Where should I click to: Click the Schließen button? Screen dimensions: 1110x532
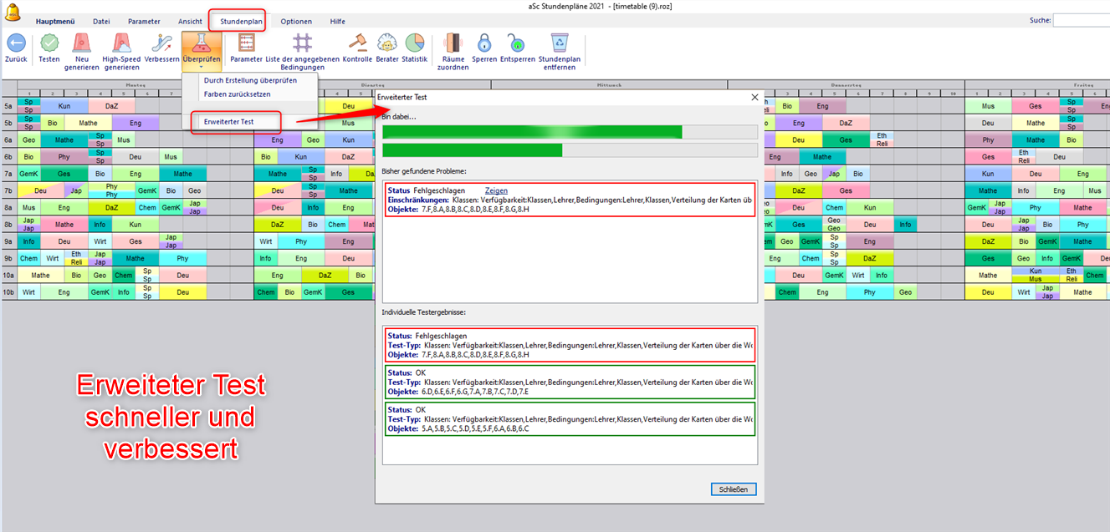click(734, 489)
